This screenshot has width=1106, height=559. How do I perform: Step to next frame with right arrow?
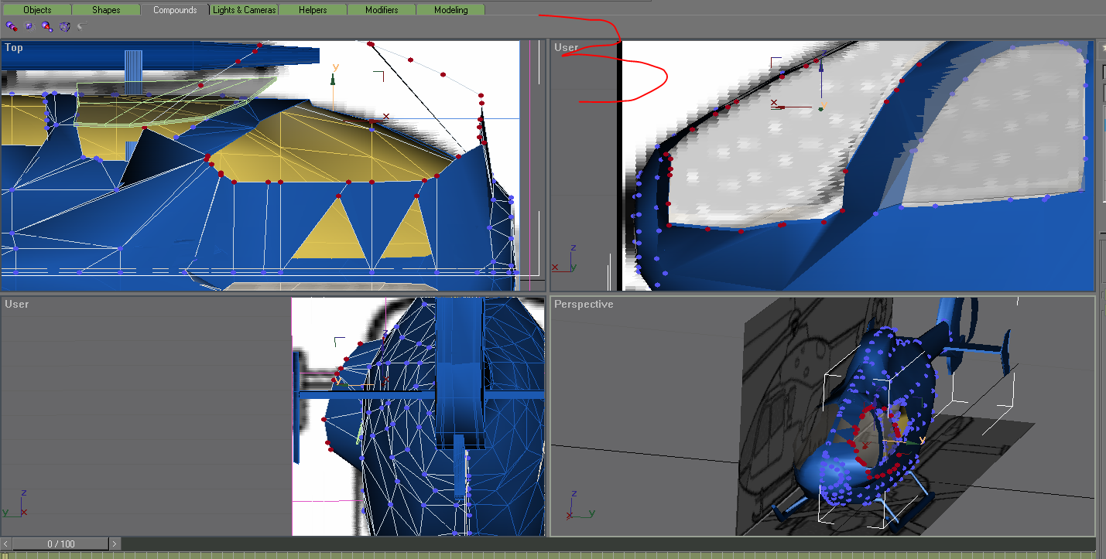115,544
